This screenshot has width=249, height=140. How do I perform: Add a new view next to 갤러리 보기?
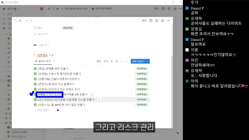[54, 61]
